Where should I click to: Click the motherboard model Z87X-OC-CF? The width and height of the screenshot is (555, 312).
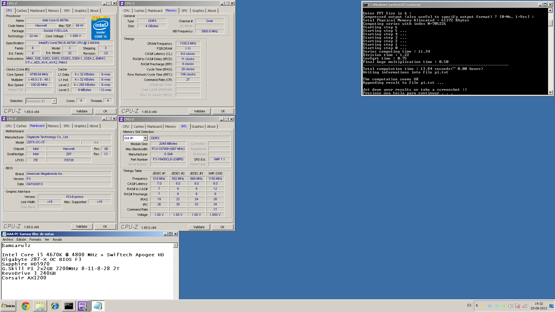(x=53, y=142)
